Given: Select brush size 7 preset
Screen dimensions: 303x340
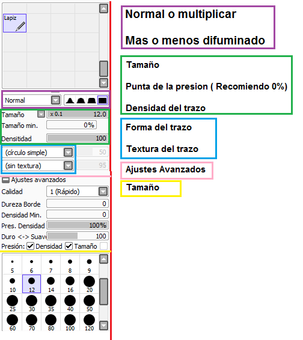Looking at the screenshot, I should tap(50, 265).
